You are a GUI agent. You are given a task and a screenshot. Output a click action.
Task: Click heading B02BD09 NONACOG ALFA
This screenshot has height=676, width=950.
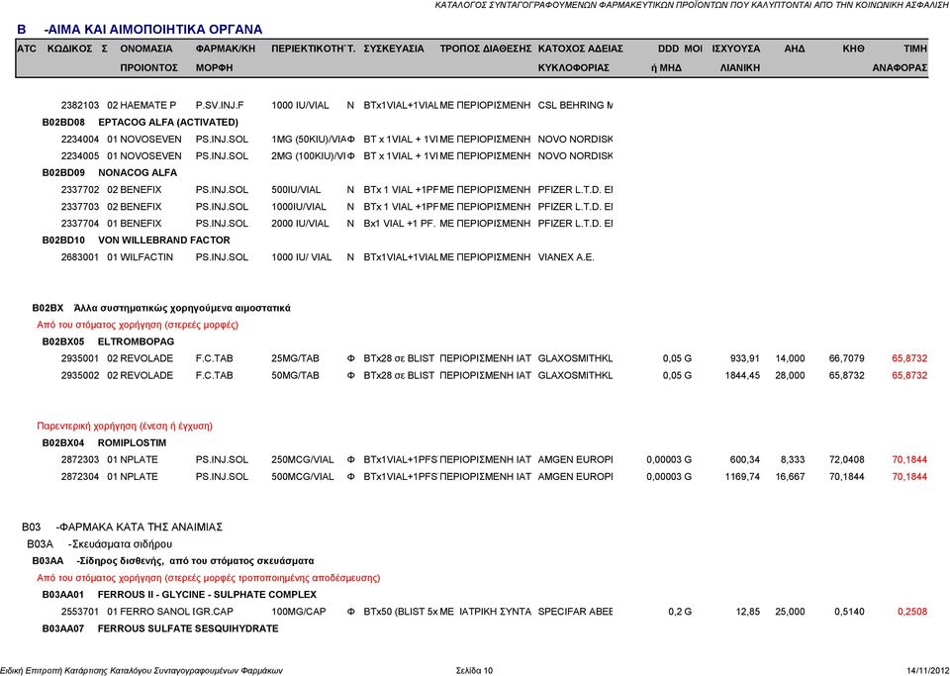109,172
